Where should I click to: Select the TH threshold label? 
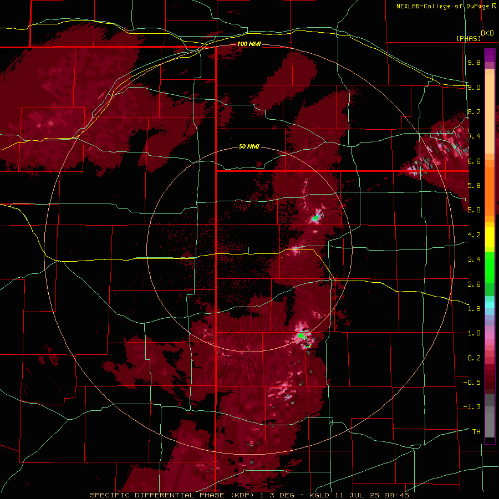point(476,432)
